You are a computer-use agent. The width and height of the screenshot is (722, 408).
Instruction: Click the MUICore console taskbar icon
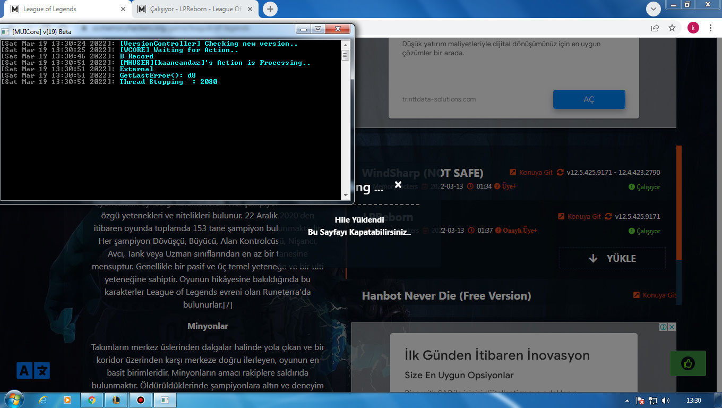pos(165,400)
